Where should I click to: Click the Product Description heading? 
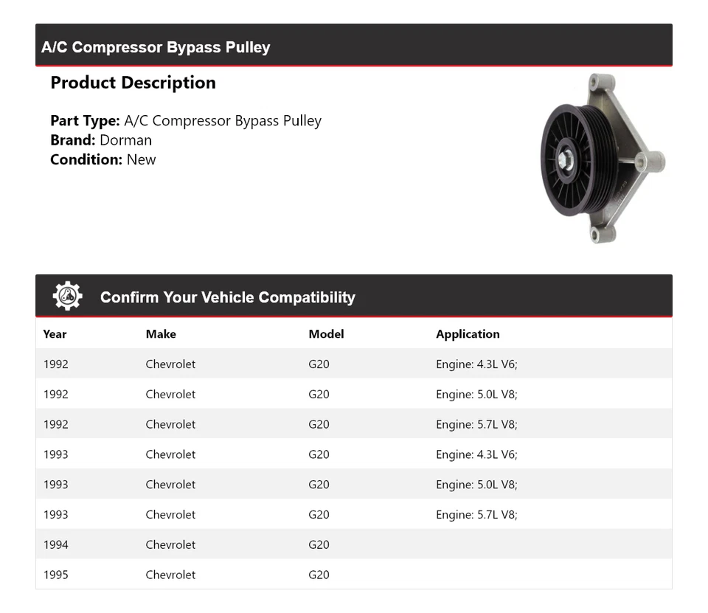point(133,83)
